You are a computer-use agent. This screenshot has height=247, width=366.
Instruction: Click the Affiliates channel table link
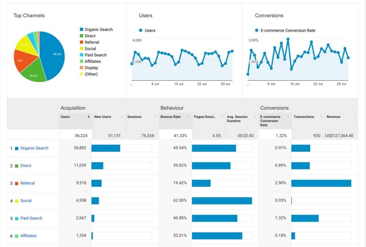[29, 236]
